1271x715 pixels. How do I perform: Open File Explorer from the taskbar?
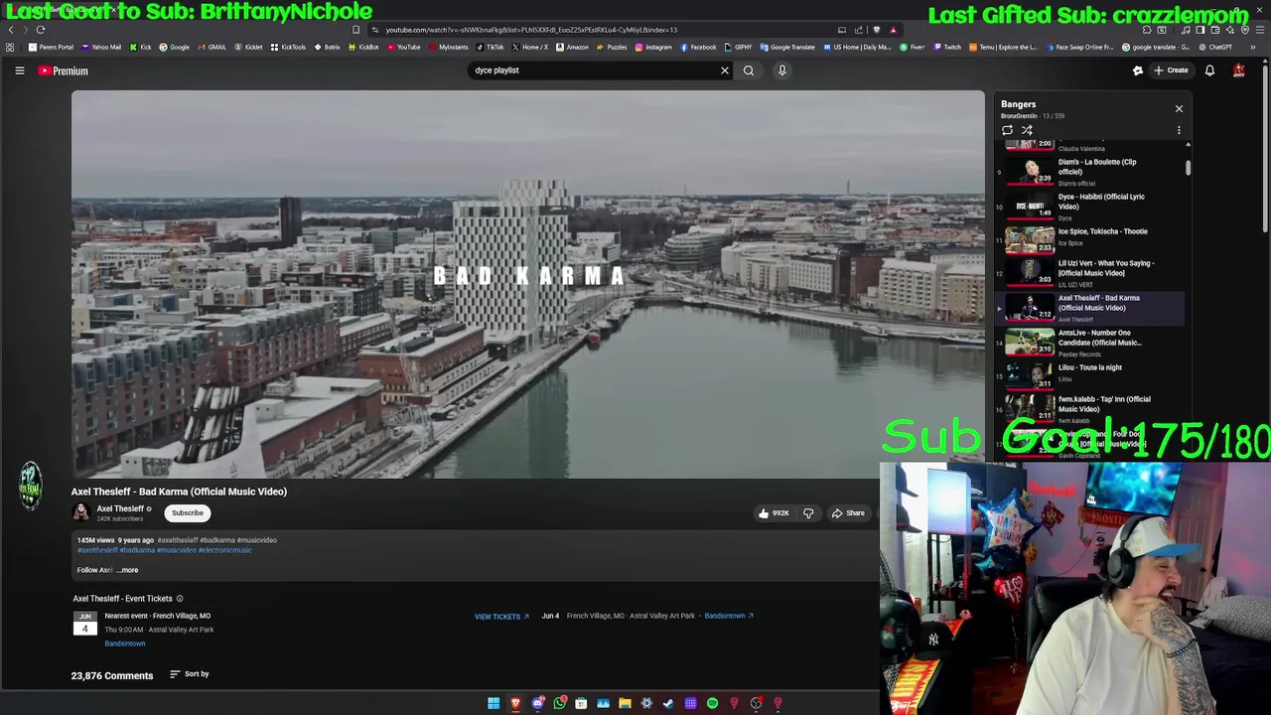[625, 703]
